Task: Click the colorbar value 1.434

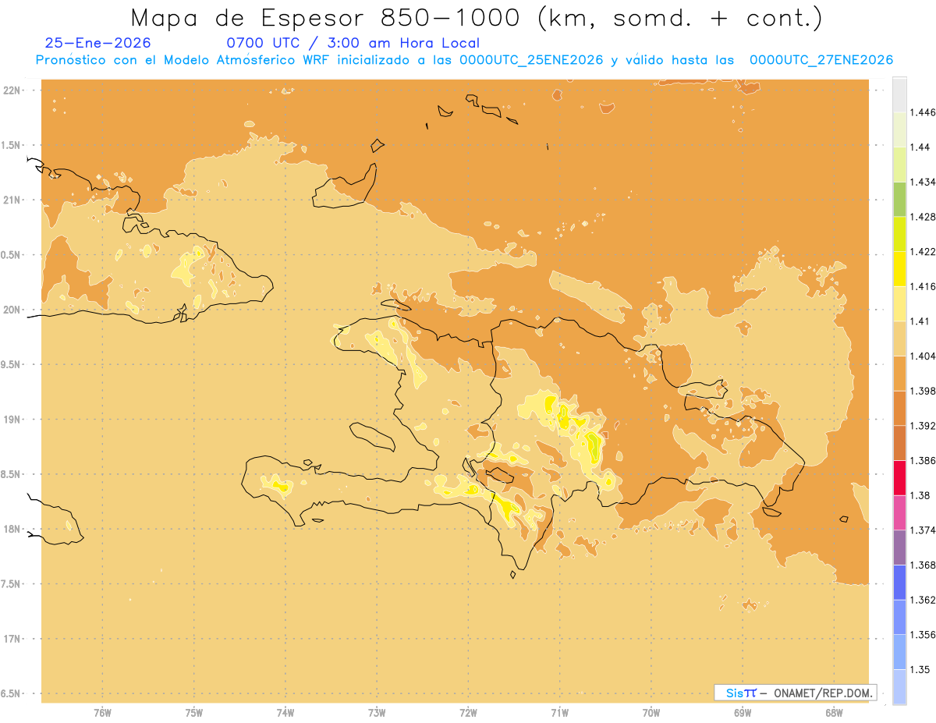Action: [924, 182]
